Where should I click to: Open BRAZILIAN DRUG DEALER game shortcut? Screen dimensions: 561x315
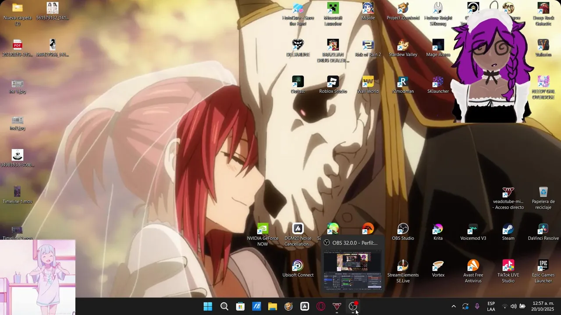pyautogui.click(x=333, y=51)
